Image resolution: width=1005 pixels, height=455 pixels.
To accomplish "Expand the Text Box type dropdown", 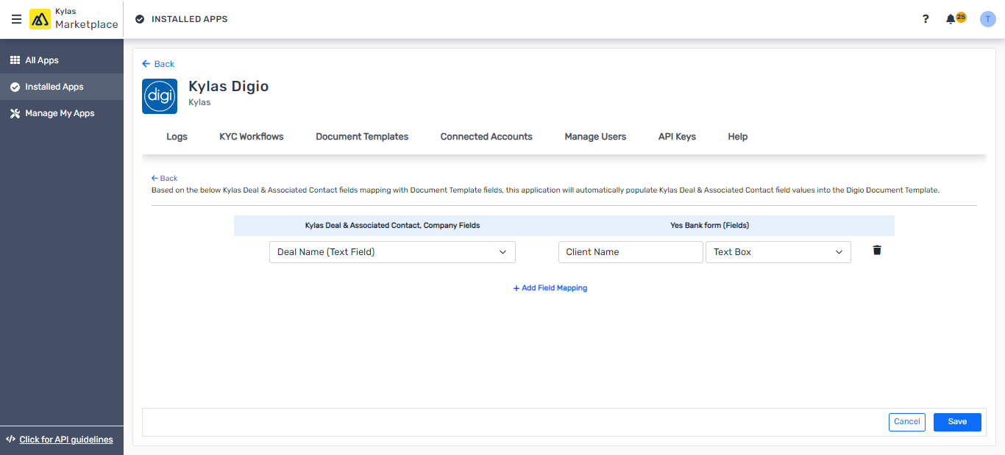I will tap(778, 252).
